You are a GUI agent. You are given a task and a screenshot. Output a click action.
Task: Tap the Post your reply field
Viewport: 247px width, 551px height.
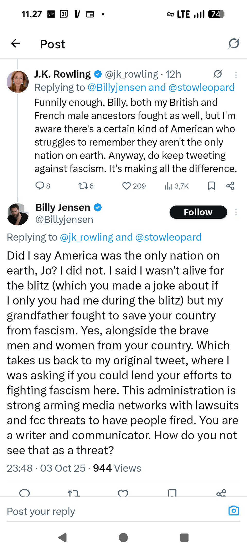pyautogui.click(x=103, y=511)
